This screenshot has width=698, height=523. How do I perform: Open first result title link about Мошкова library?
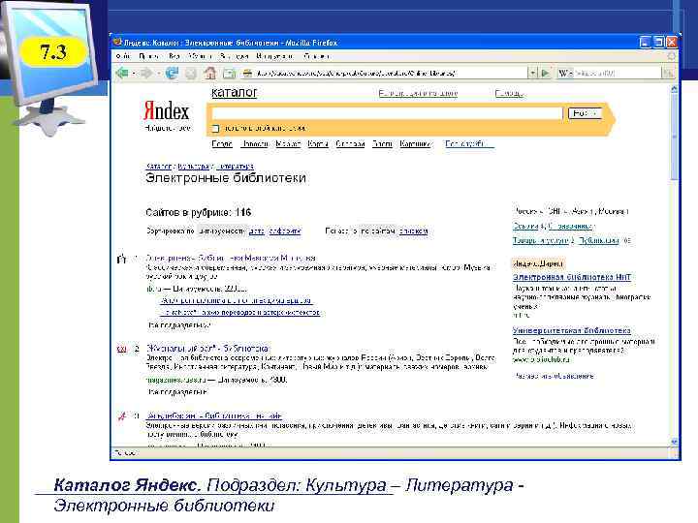coord(231,258)
